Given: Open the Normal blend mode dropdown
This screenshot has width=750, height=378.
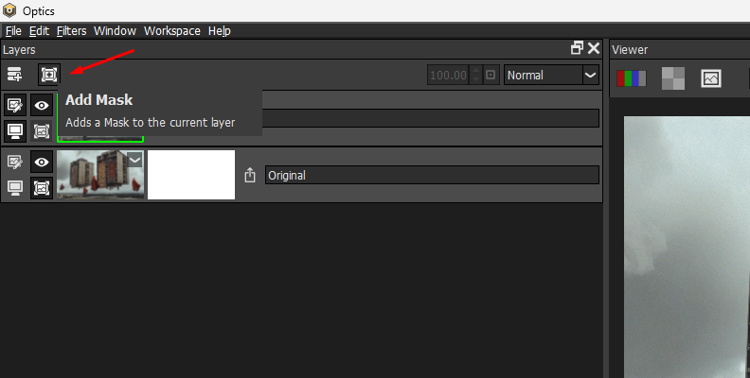Looking at the screenshot, I should (x=552, y=75).
